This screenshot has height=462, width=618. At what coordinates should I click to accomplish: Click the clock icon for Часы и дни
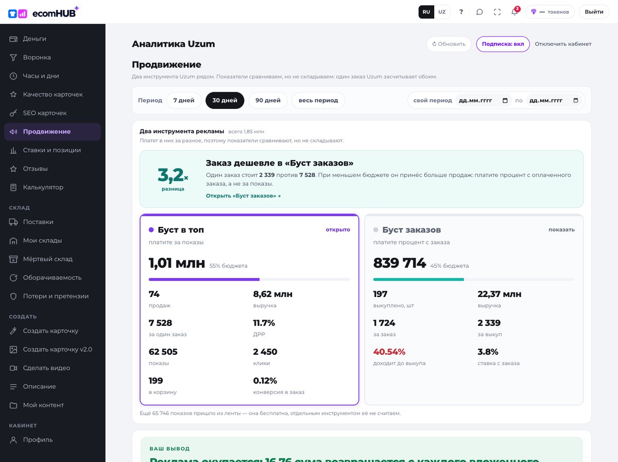pyautogui.click(x=13, y=76)
